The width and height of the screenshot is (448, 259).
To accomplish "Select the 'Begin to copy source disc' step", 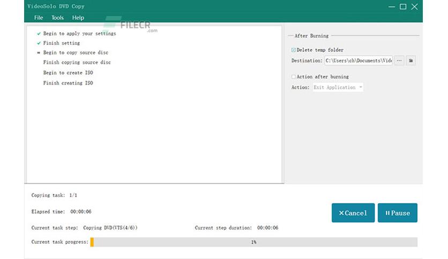I will 76,52.
